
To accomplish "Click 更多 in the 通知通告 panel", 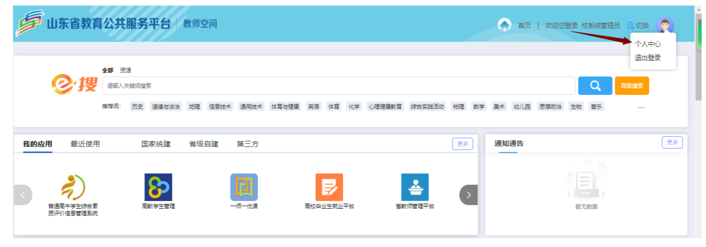I will tap(672, 142).
